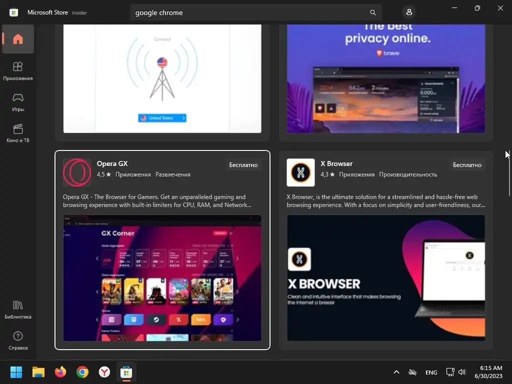Screen dimensions: 512x384
Task: Open the user account profile icon
Action: [409, 12]
